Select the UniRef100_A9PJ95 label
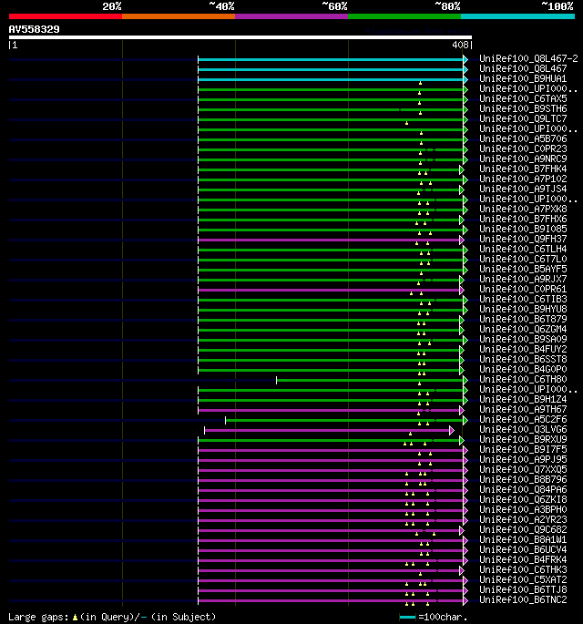The image size is (583, 624). 523,460
